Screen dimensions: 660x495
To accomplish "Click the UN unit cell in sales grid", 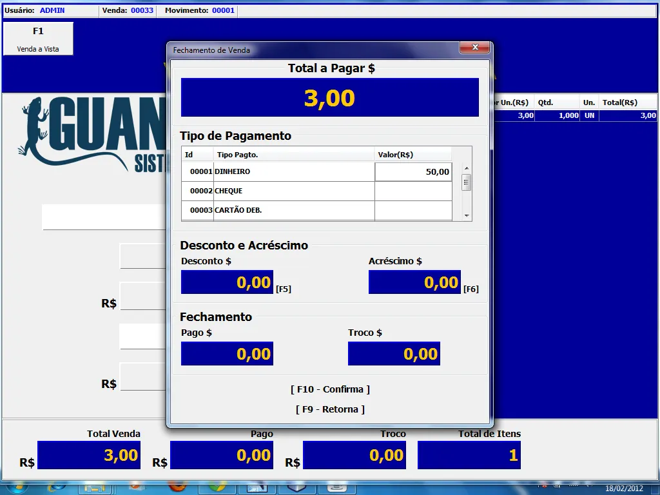I will [x=590, y=116].
